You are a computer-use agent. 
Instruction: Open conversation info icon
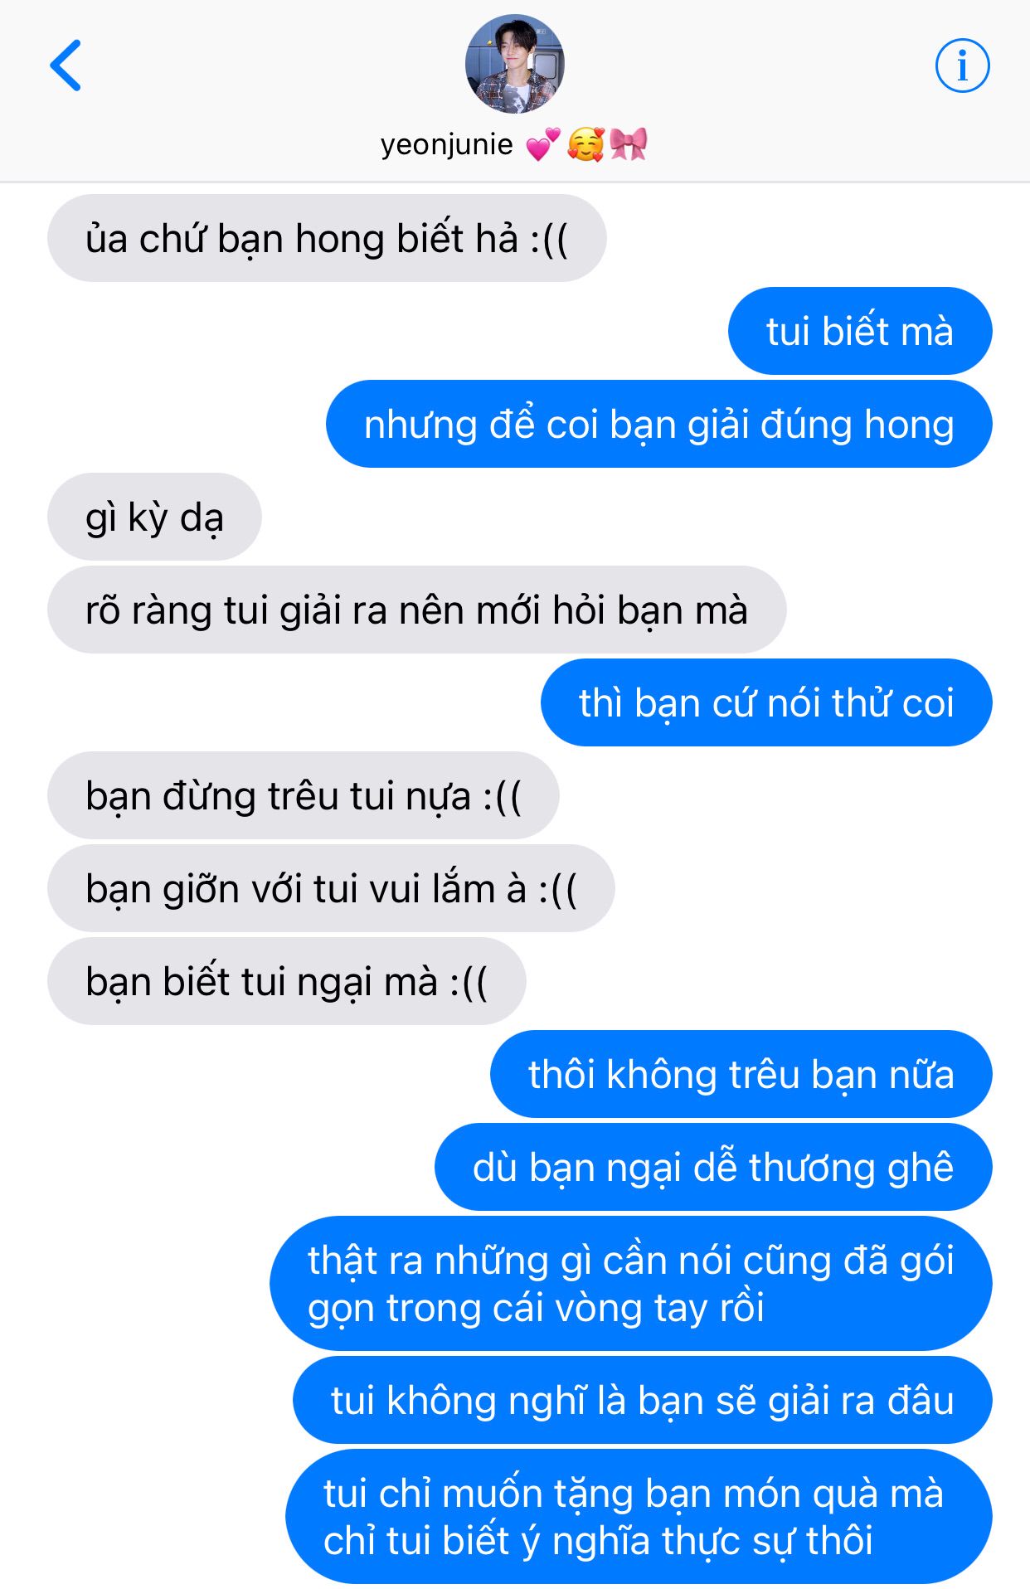pyautogui.click(x=962, y=66)
